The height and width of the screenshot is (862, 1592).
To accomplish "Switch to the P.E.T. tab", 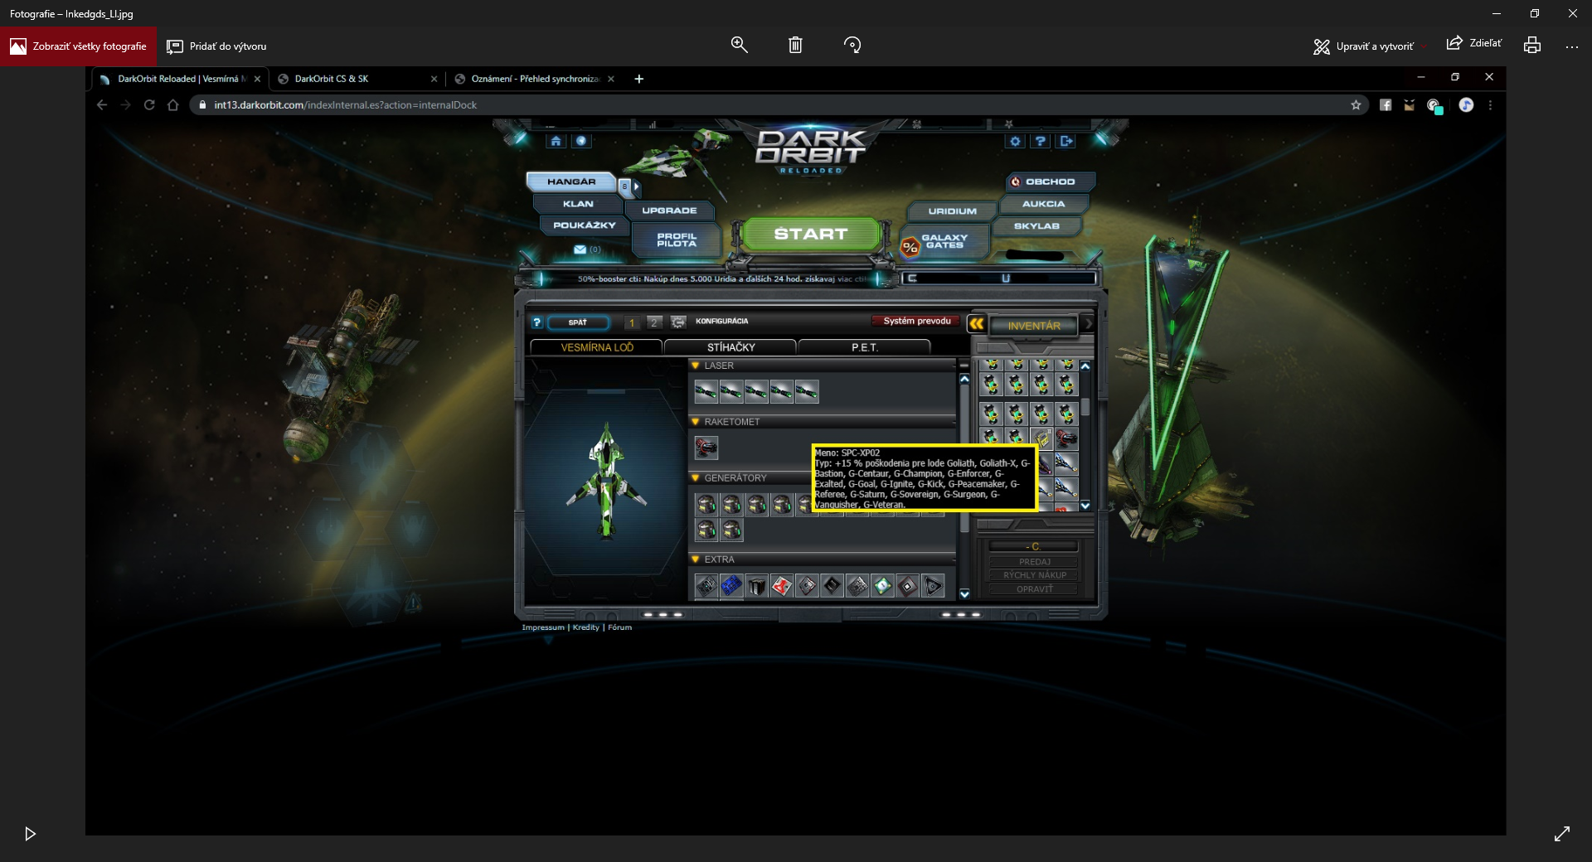I will pyautogui.click(x=864, y=347).
